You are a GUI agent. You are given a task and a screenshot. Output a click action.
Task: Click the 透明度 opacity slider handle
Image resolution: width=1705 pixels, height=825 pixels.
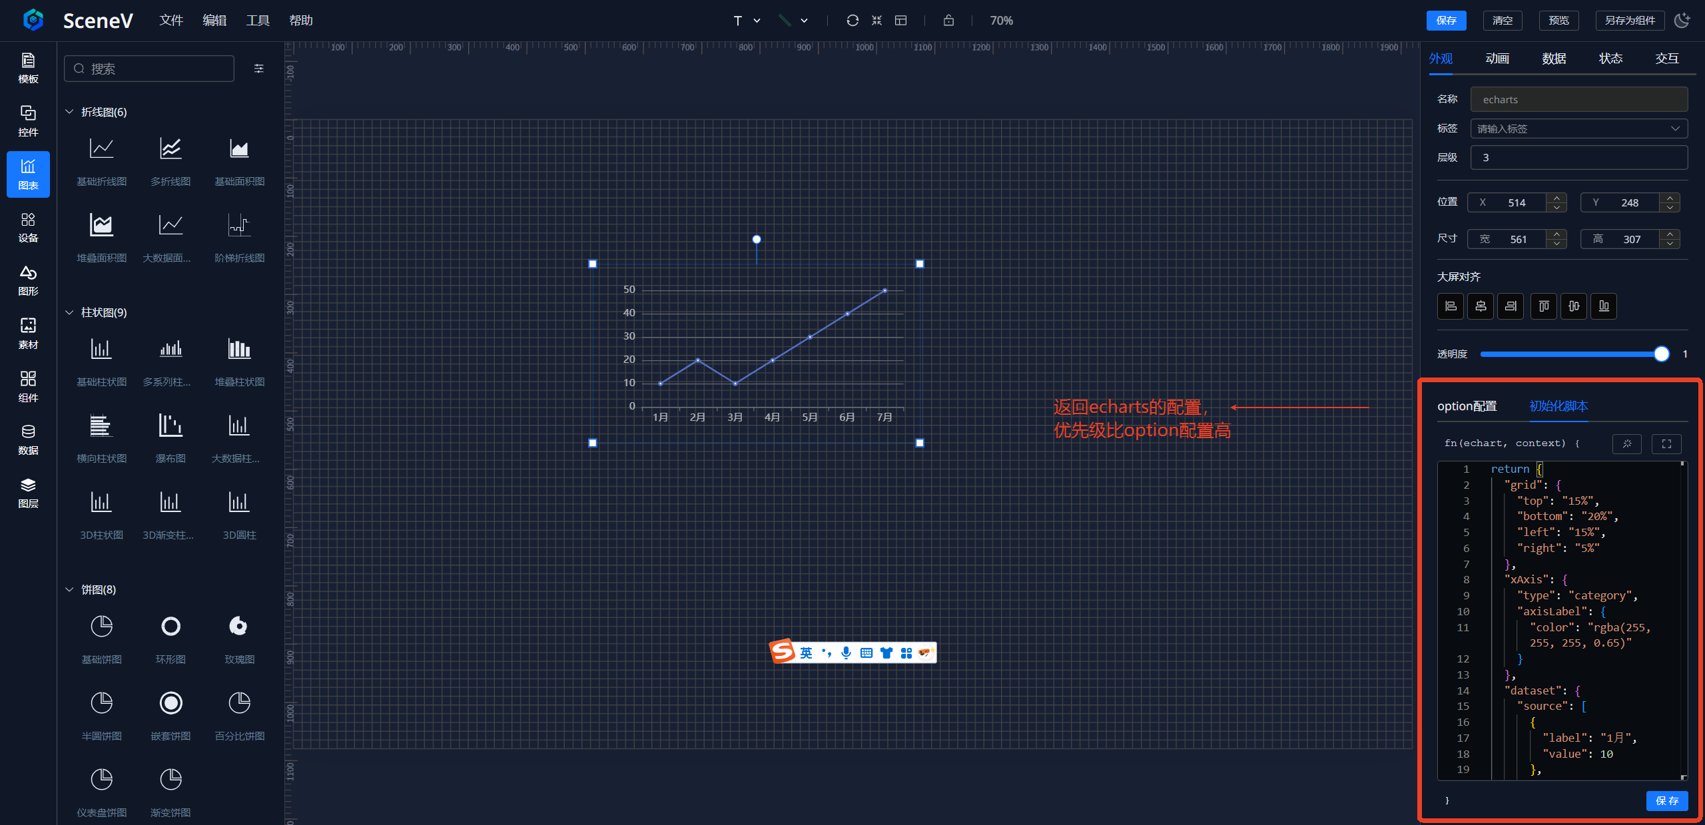[1661, 354]
